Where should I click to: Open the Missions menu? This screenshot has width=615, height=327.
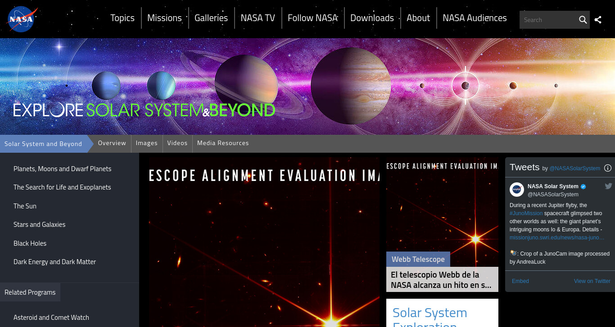click(164, 18)
